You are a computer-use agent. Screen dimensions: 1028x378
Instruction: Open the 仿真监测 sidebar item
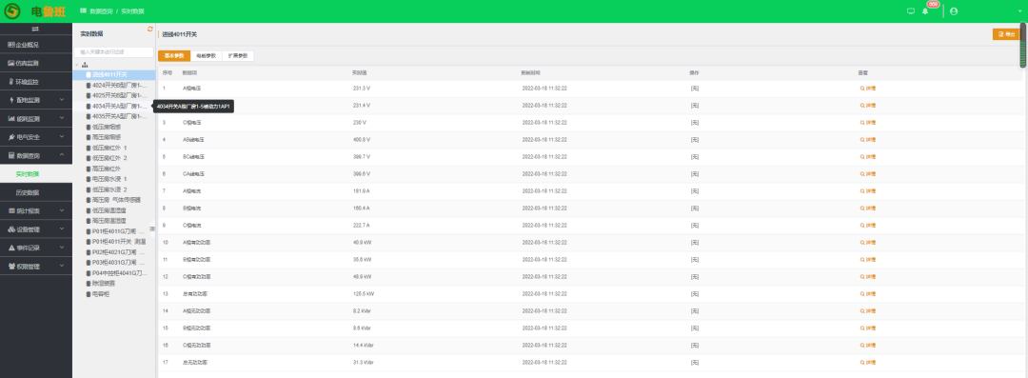pyautogui.click(x=36, y=64)
